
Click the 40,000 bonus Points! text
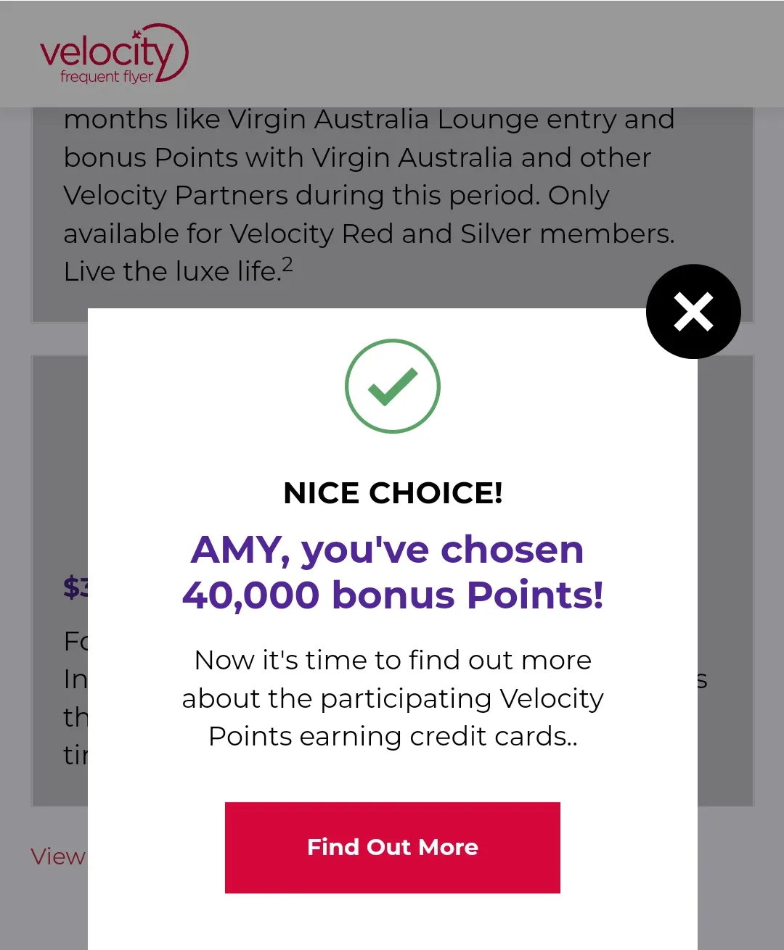(x=393, y=595)
